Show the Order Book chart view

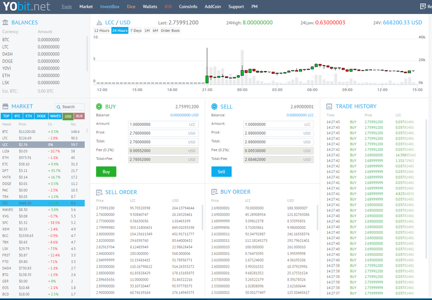[x=170, y=31]
